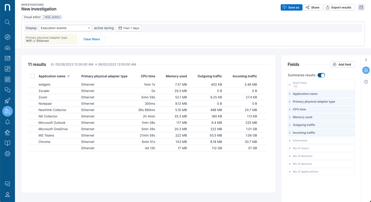Switch to the Visual editor tab

point(32,17)
